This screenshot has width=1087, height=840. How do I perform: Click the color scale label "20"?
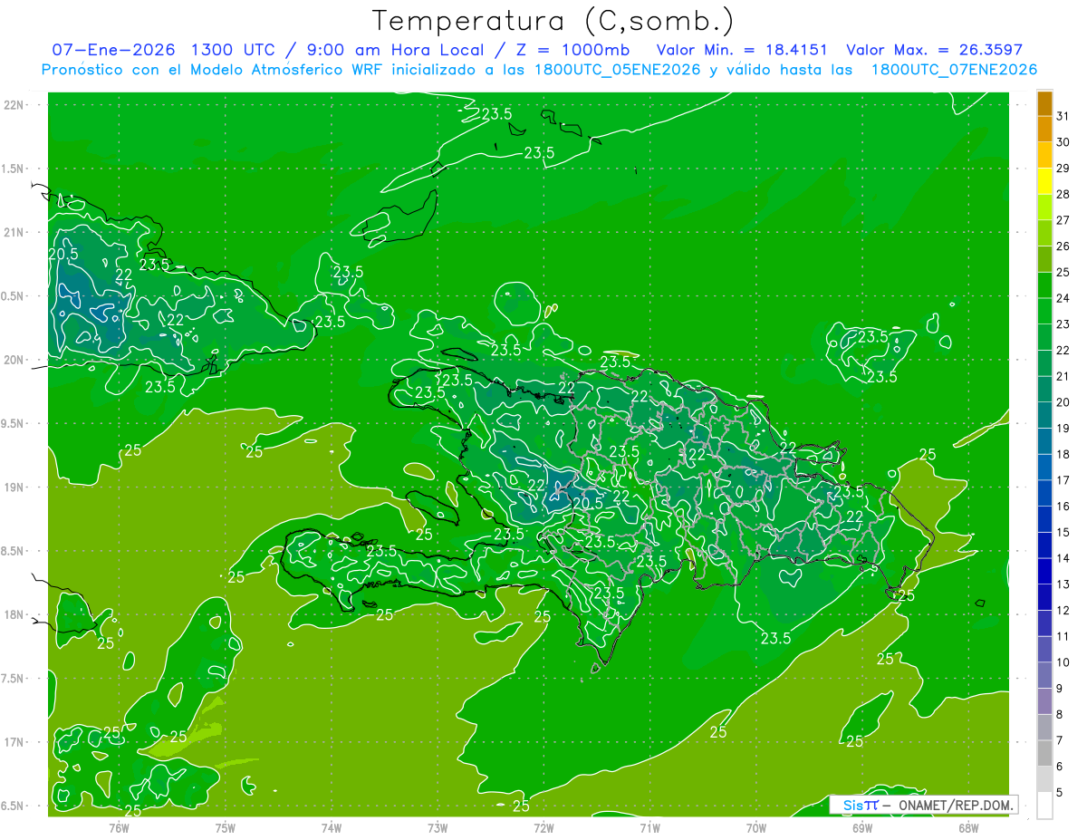pos(1063,402)
